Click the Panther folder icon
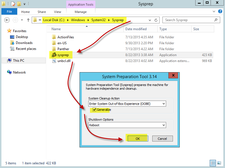This screenshot has height=168, width=225. coord(54,49)
